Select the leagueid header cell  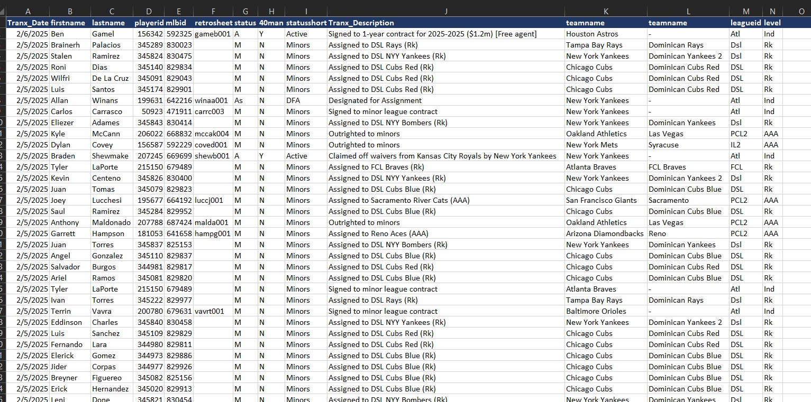click(745, 23)
